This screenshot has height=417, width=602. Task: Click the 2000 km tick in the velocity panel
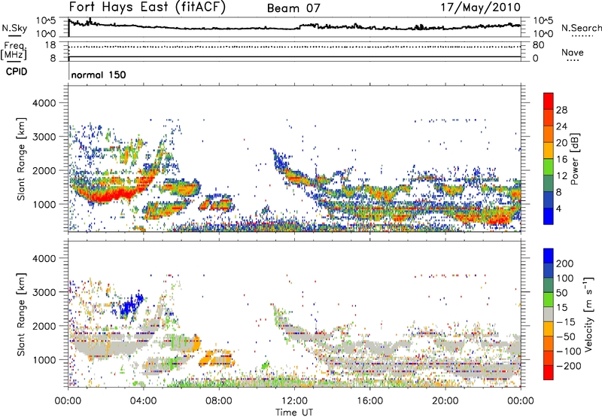(x=44, y=326)
